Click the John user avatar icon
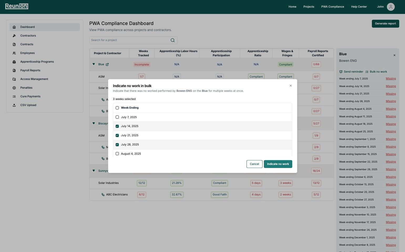 pyautogui.click(x=391, y=7)
